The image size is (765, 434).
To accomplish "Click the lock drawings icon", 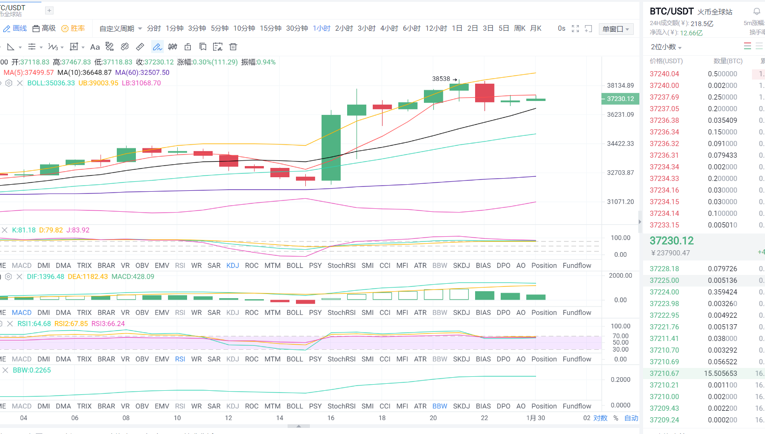I will (188, 47).
